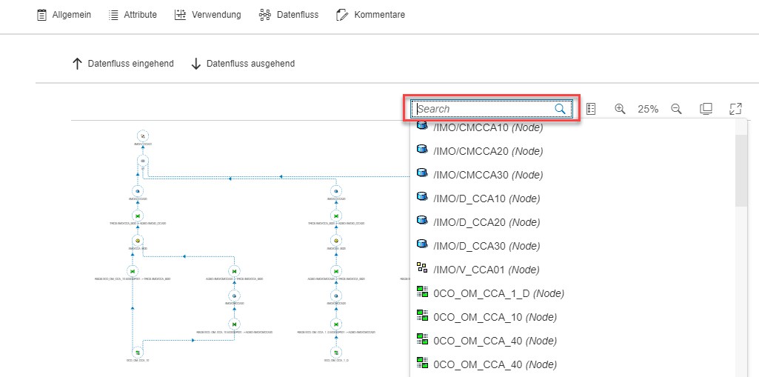Click the search results list scrollbar
The width and height of the screenshot is (759, 377).
point(741,172)
